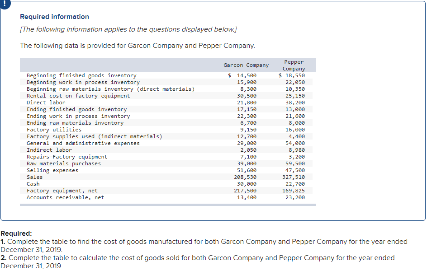Click 'Beginning work in process inventory' label
This screenshot has width=427, height=280.
[x=83, y=82]
